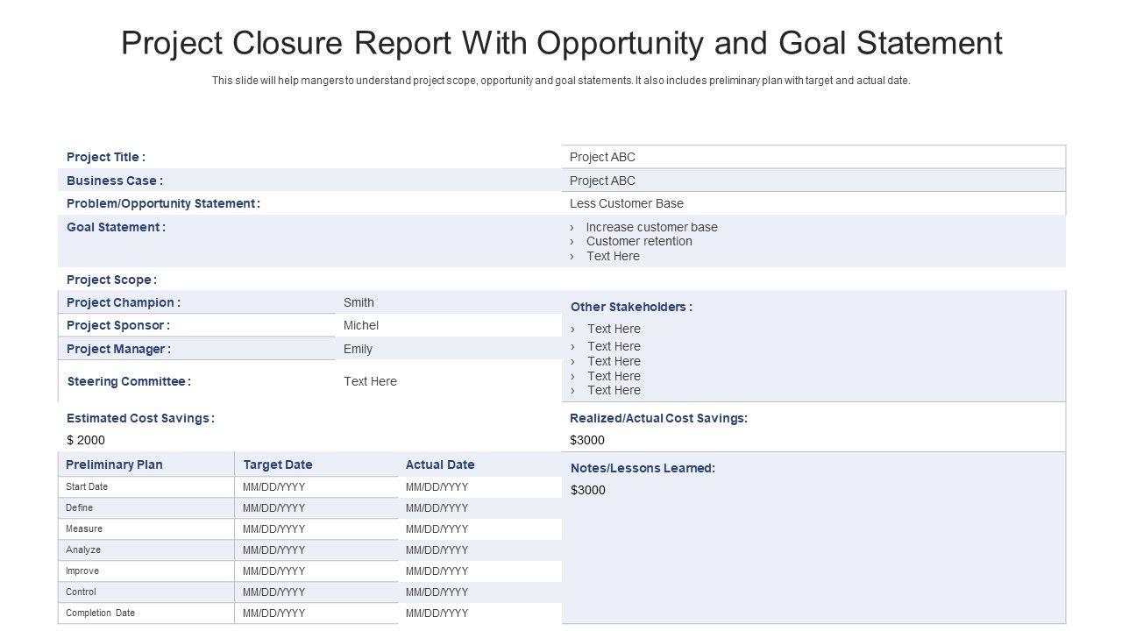Viewport: 1122px width, 631px height.
Task: Select Project Manager name Emily
Action: pyautogui.click(x=358, y=349)
